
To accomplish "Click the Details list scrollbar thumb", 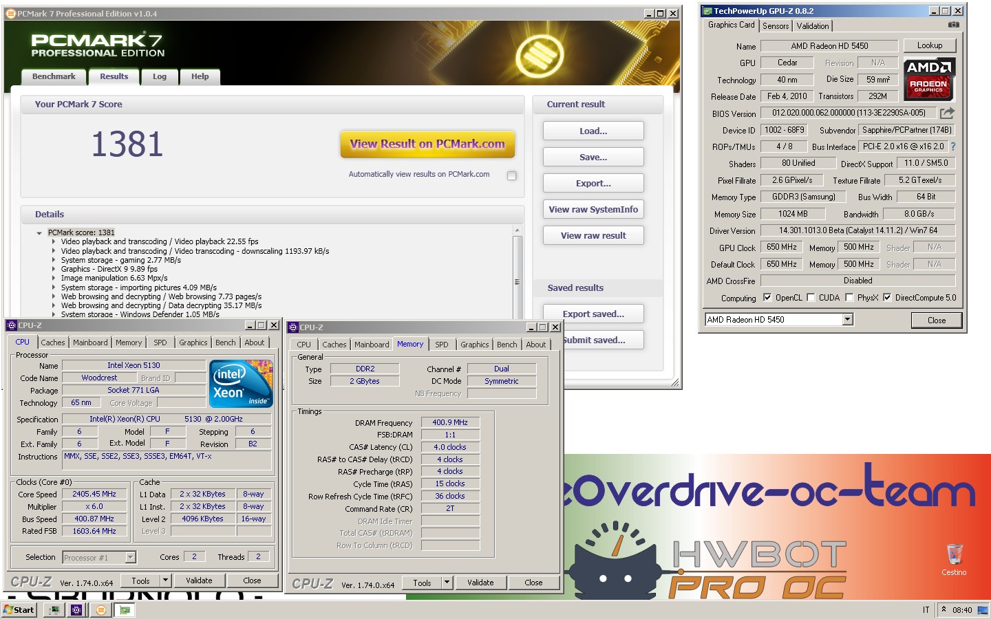I will pos(517,282).
